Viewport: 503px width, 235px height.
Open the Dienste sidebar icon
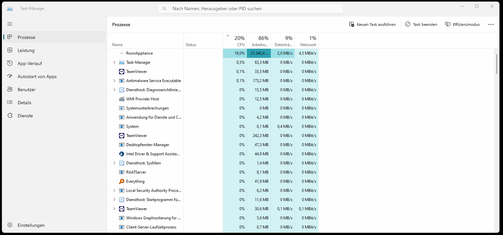[x=9, y=115]
